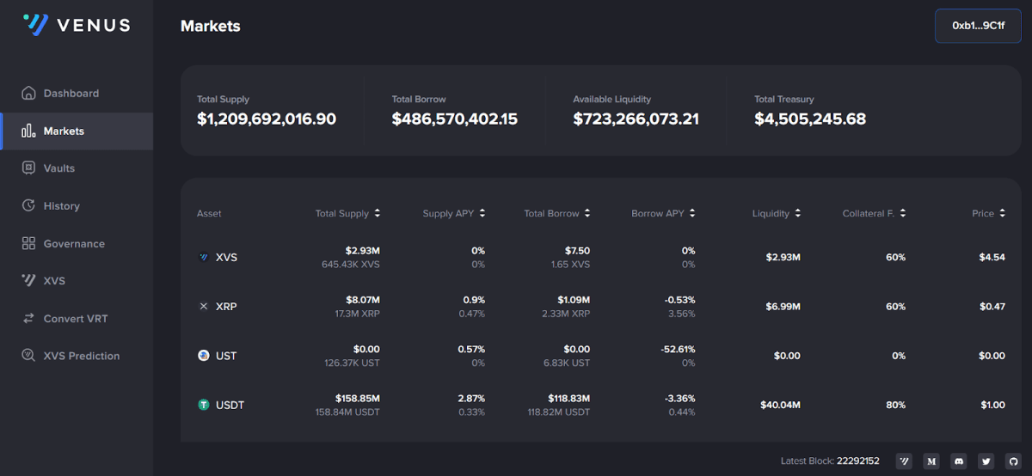This screenshot has width=1032, height=476.
Task: Open the Twitter footer icon
Action: pos(986,461)
